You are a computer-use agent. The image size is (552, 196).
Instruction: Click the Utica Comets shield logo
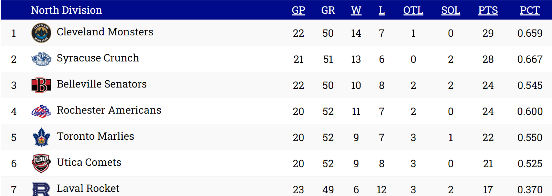41,163
